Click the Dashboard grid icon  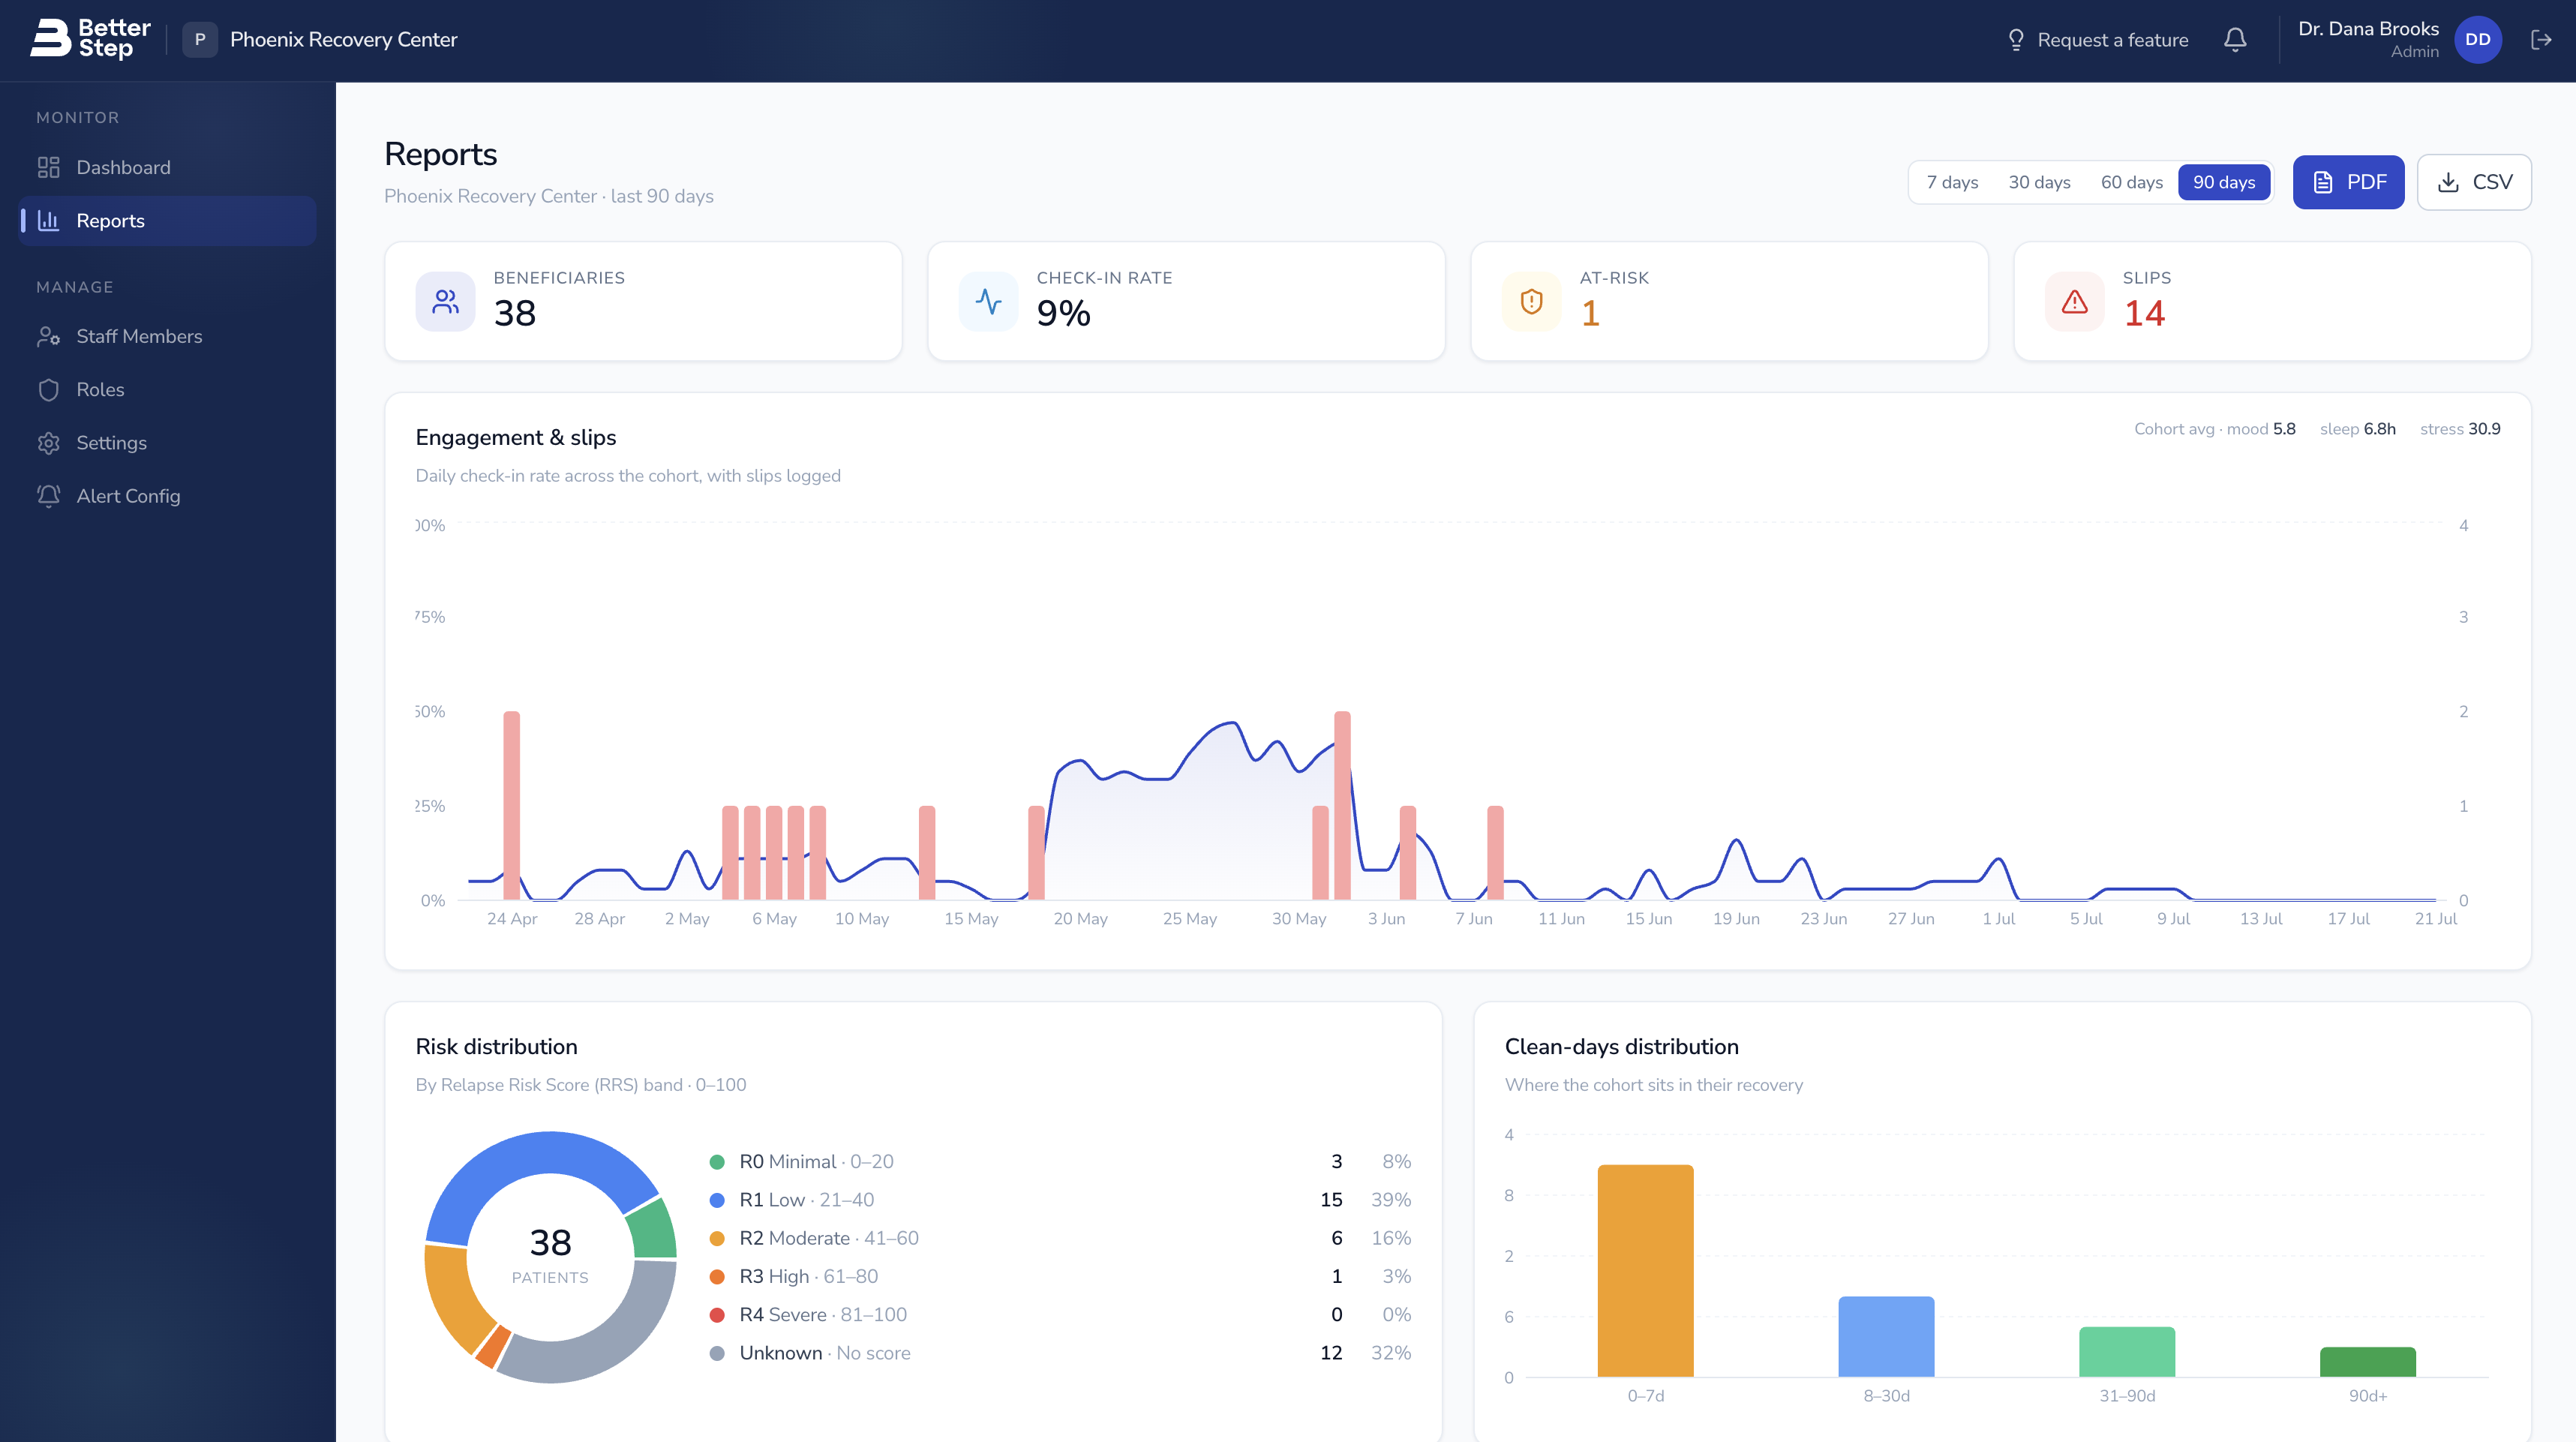tap(49, 167)
